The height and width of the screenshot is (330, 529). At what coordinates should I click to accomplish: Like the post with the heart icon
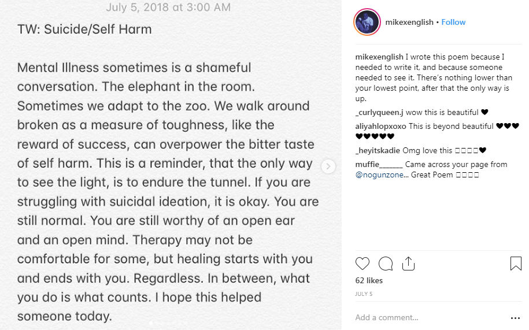(362, 264)
